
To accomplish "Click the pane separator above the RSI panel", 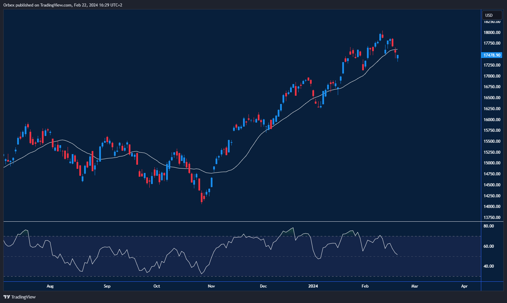I will (242, 222).
